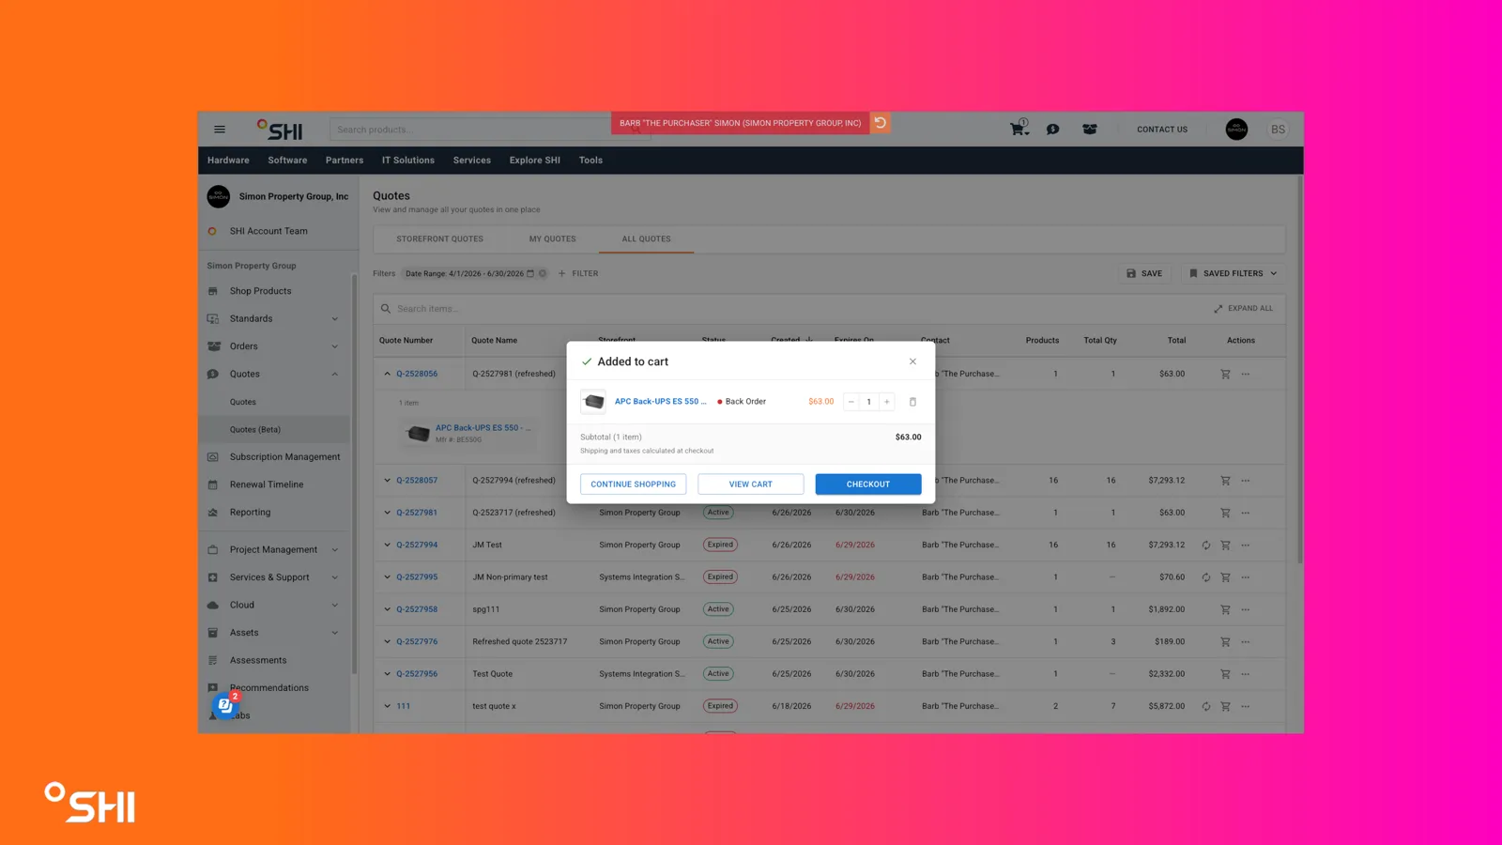Open the IT Solutions menu
Viewport: 1502px width, 845px height.
coord(408,161)
